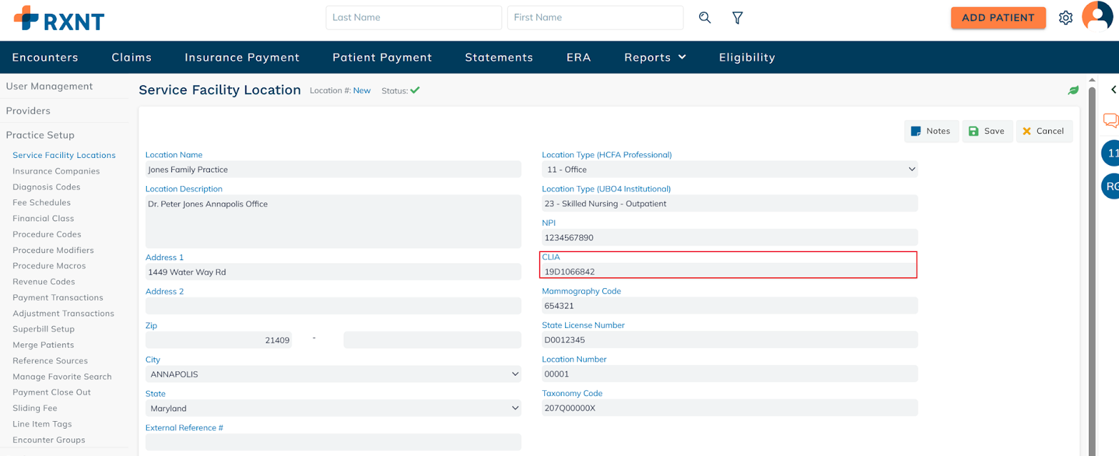
Task: Go to the Claims tab
Action: pos(131,57)
